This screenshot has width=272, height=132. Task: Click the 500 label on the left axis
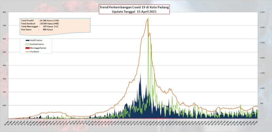coord(4,52)
